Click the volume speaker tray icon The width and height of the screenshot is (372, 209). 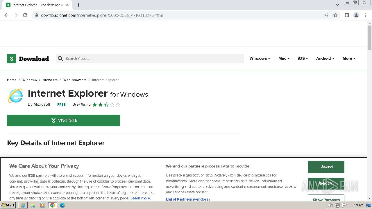tap(330, 205)
